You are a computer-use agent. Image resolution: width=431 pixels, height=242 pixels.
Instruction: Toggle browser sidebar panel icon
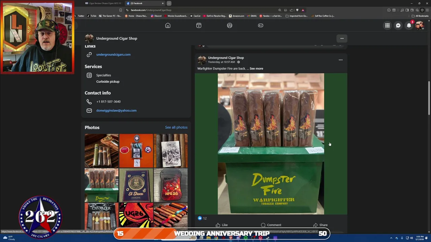[x=407, y=10]
